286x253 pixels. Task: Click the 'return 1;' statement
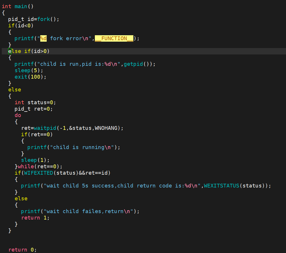pyautogui.click(x=35, y=218)
